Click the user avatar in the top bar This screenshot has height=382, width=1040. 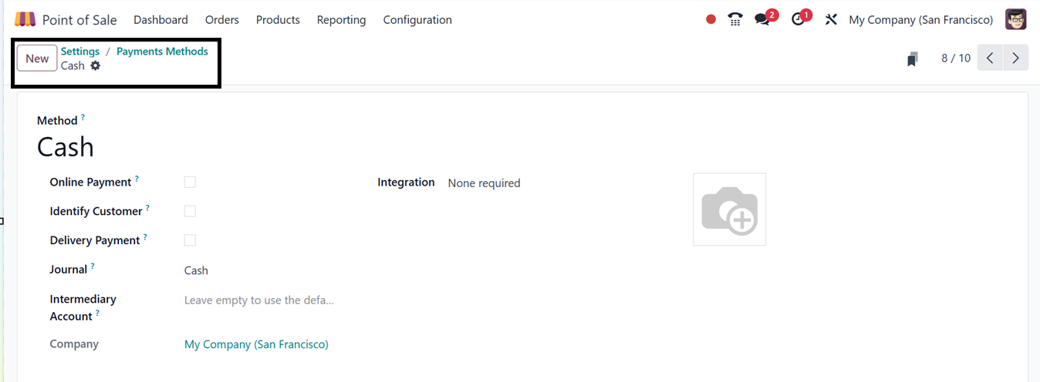(1015, 20)
